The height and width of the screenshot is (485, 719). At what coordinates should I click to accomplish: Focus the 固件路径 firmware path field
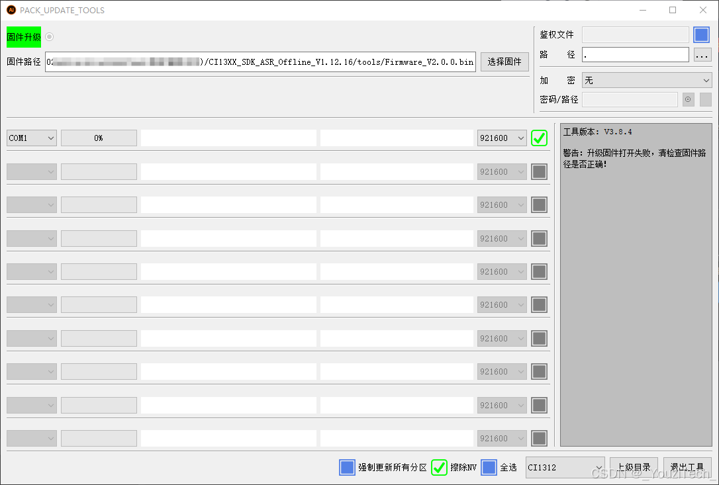[260, 62]
